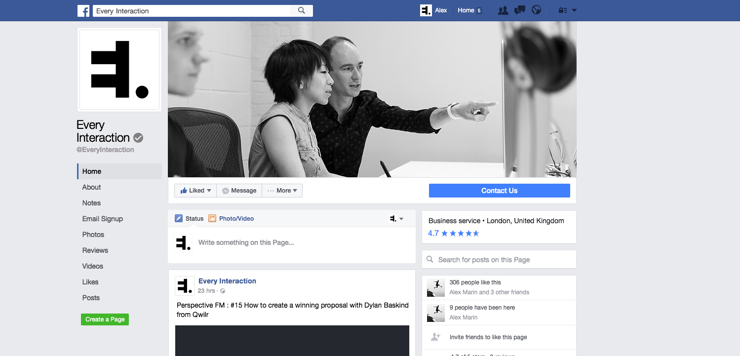Click the Business service category text
The width and height of the screenshot is (740, 356).
coord(454,221)
